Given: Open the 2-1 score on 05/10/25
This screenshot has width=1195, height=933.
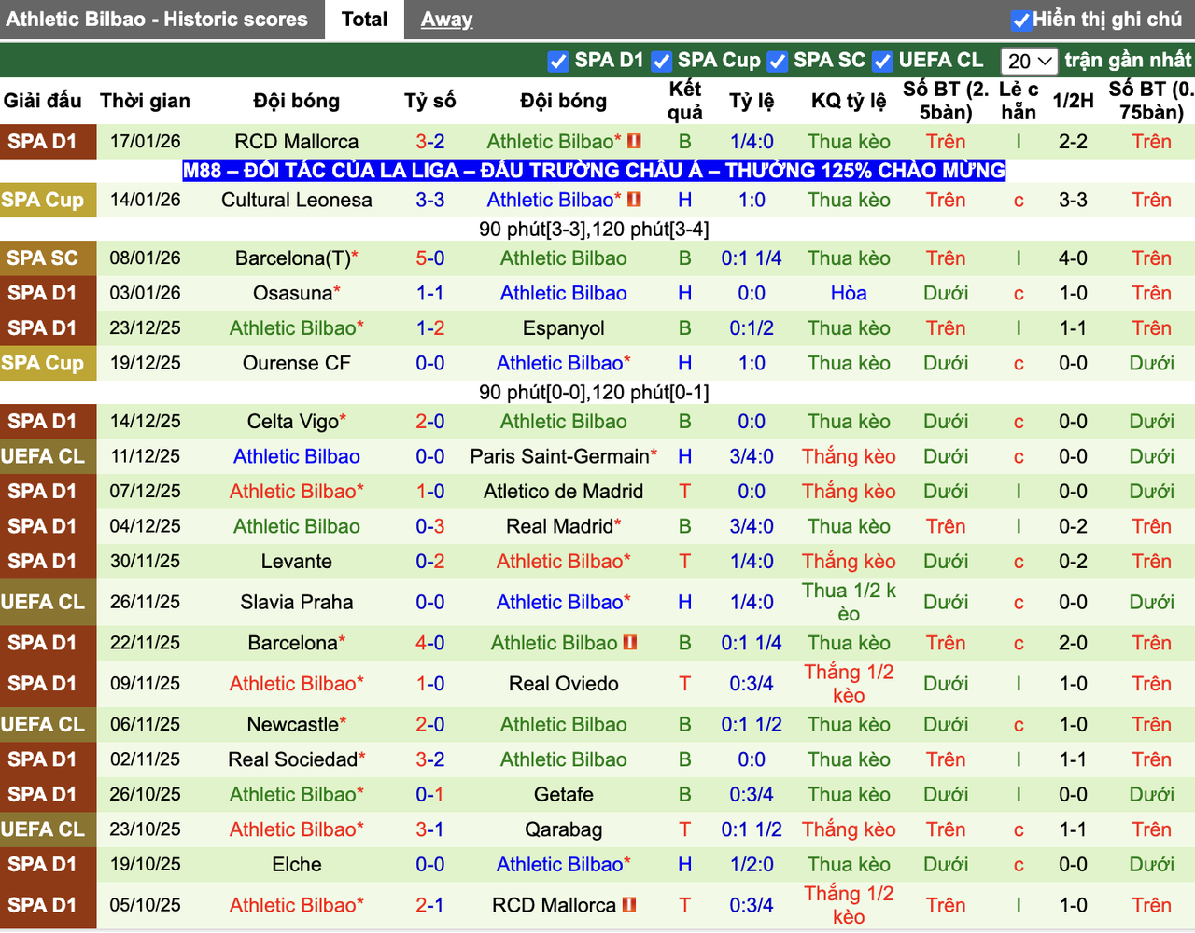Looking at the screenshot, I should pyautogui.click(x=430, y=905).
